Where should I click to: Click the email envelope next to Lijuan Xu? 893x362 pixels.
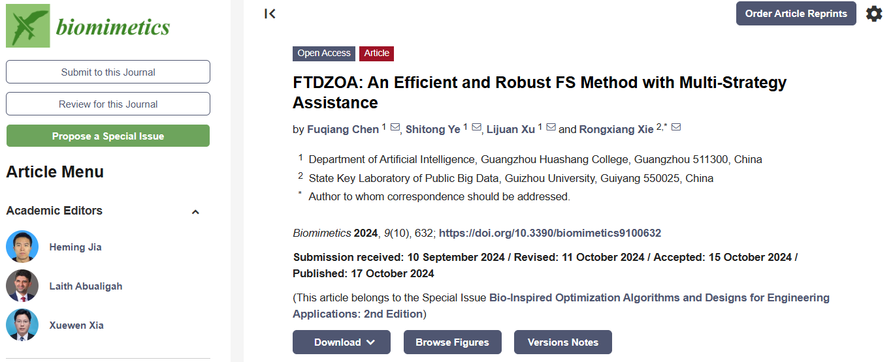551,128
